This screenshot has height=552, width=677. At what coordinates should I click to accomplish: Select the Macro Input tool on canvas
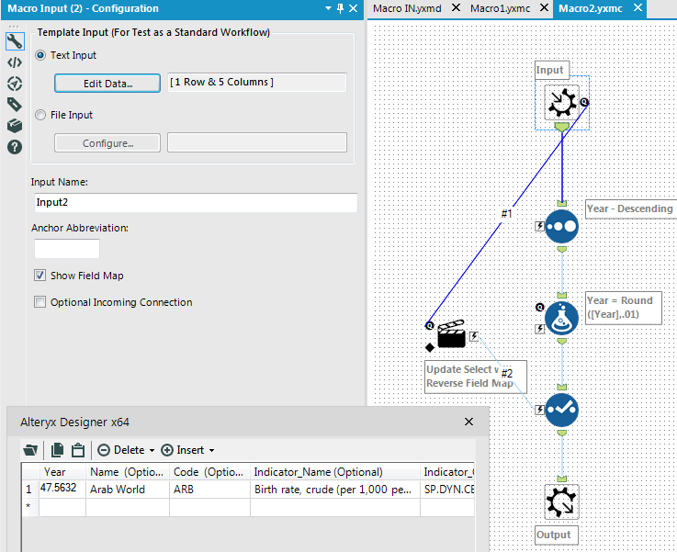pos(562,102)
